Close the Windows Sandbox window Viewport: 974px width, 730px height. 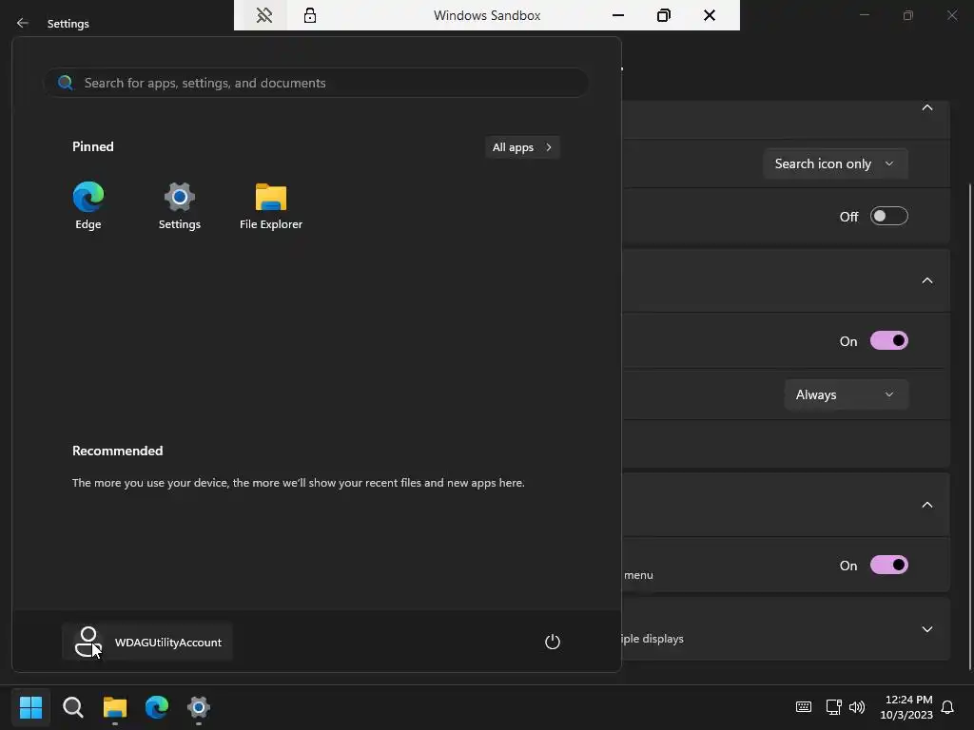coord(710,15)
